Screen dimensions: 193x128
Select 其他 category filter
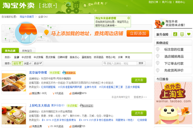coord(127,57)
